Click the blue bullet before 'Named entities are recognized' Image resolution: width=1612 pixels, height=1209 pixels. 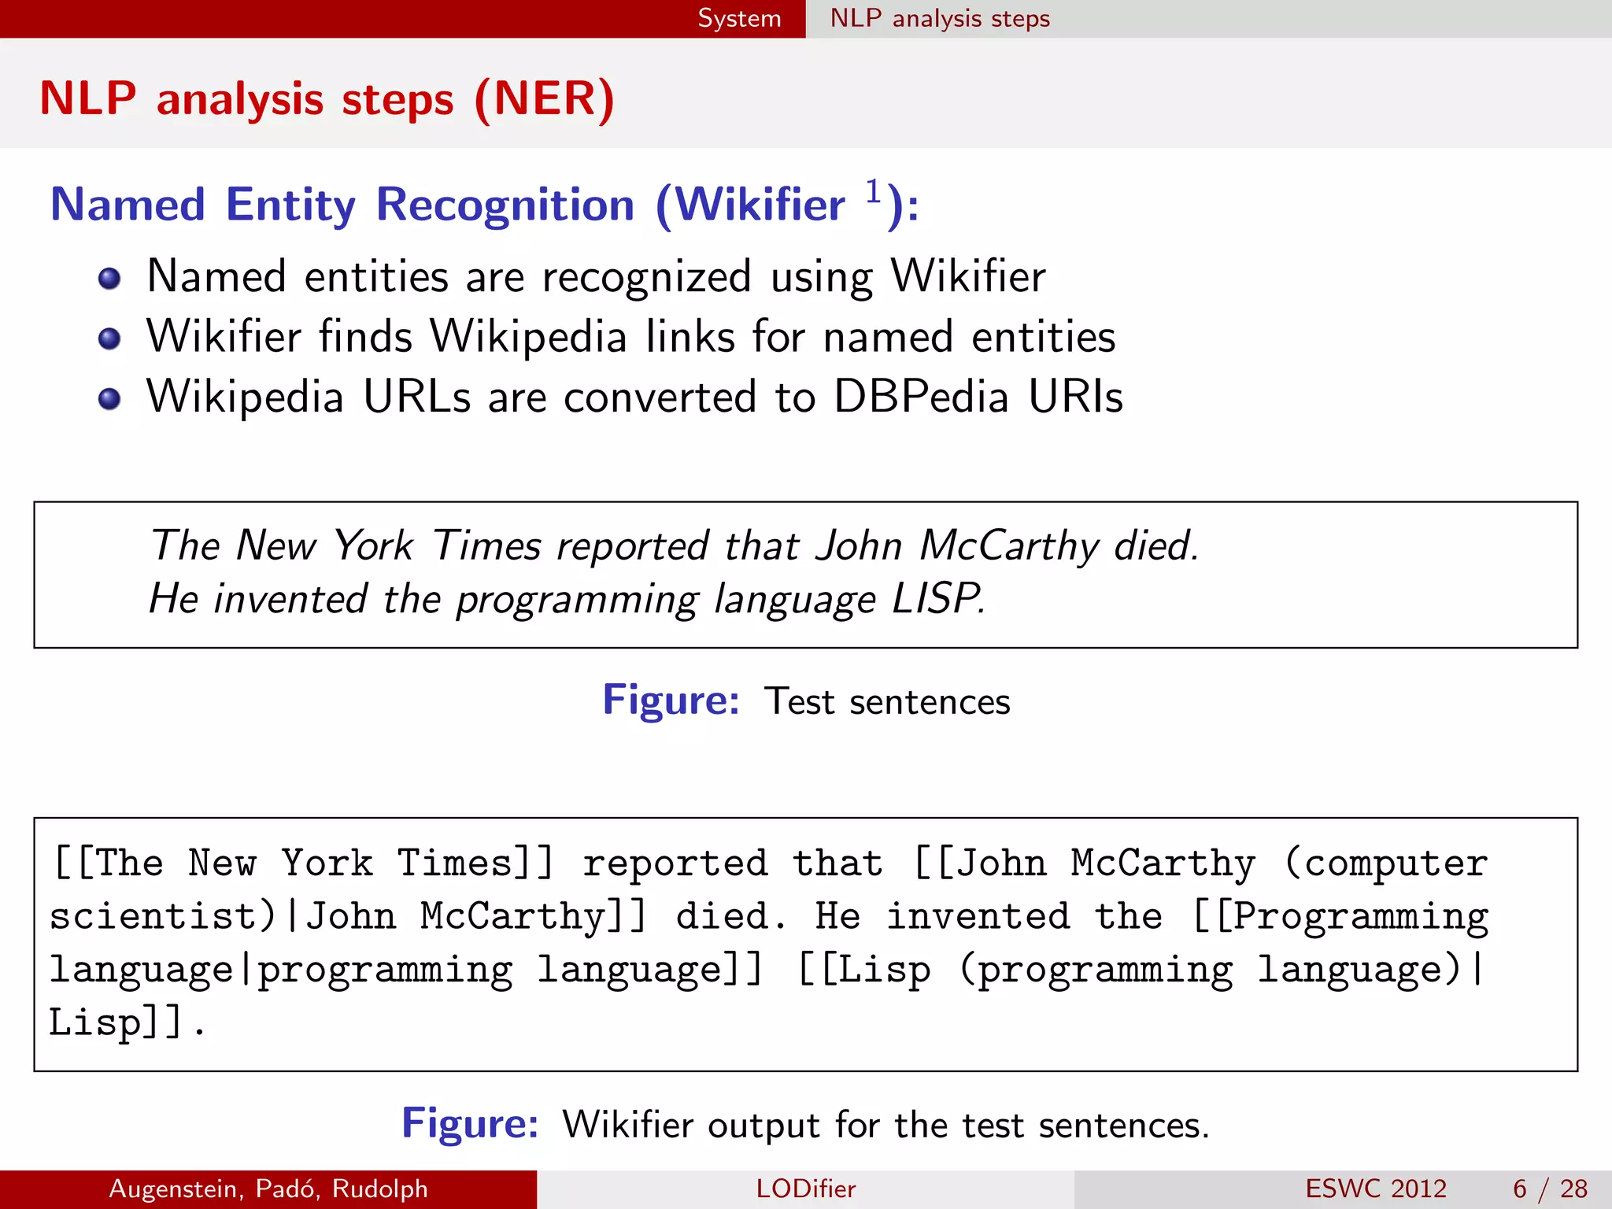109,279
